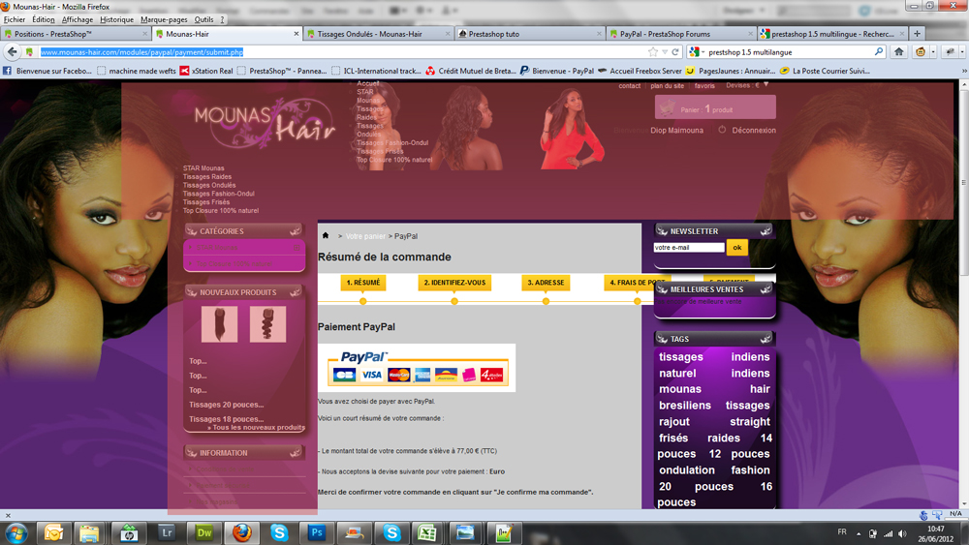Click the search magnifier icon in search box
This screenshot has width=969, height=545.
878,52
